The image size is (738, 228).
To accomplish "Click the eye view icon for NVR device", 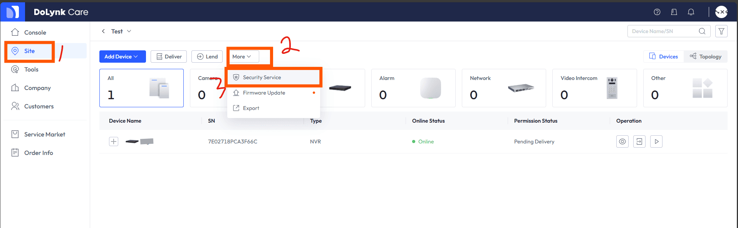I will click(x=622, y=141).
